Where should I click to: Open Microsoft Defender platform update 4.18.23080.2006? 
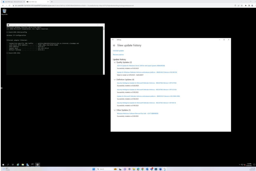click(x=148, y=96)
